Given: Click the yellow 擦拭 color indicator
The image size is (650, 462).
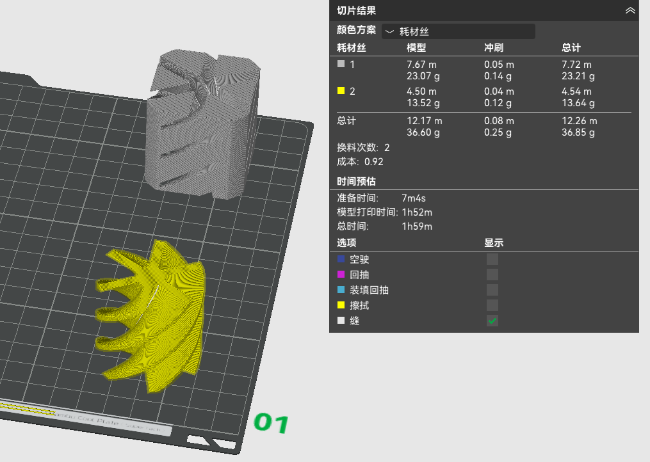Looking at the screenshot, I should click(341, 305).
